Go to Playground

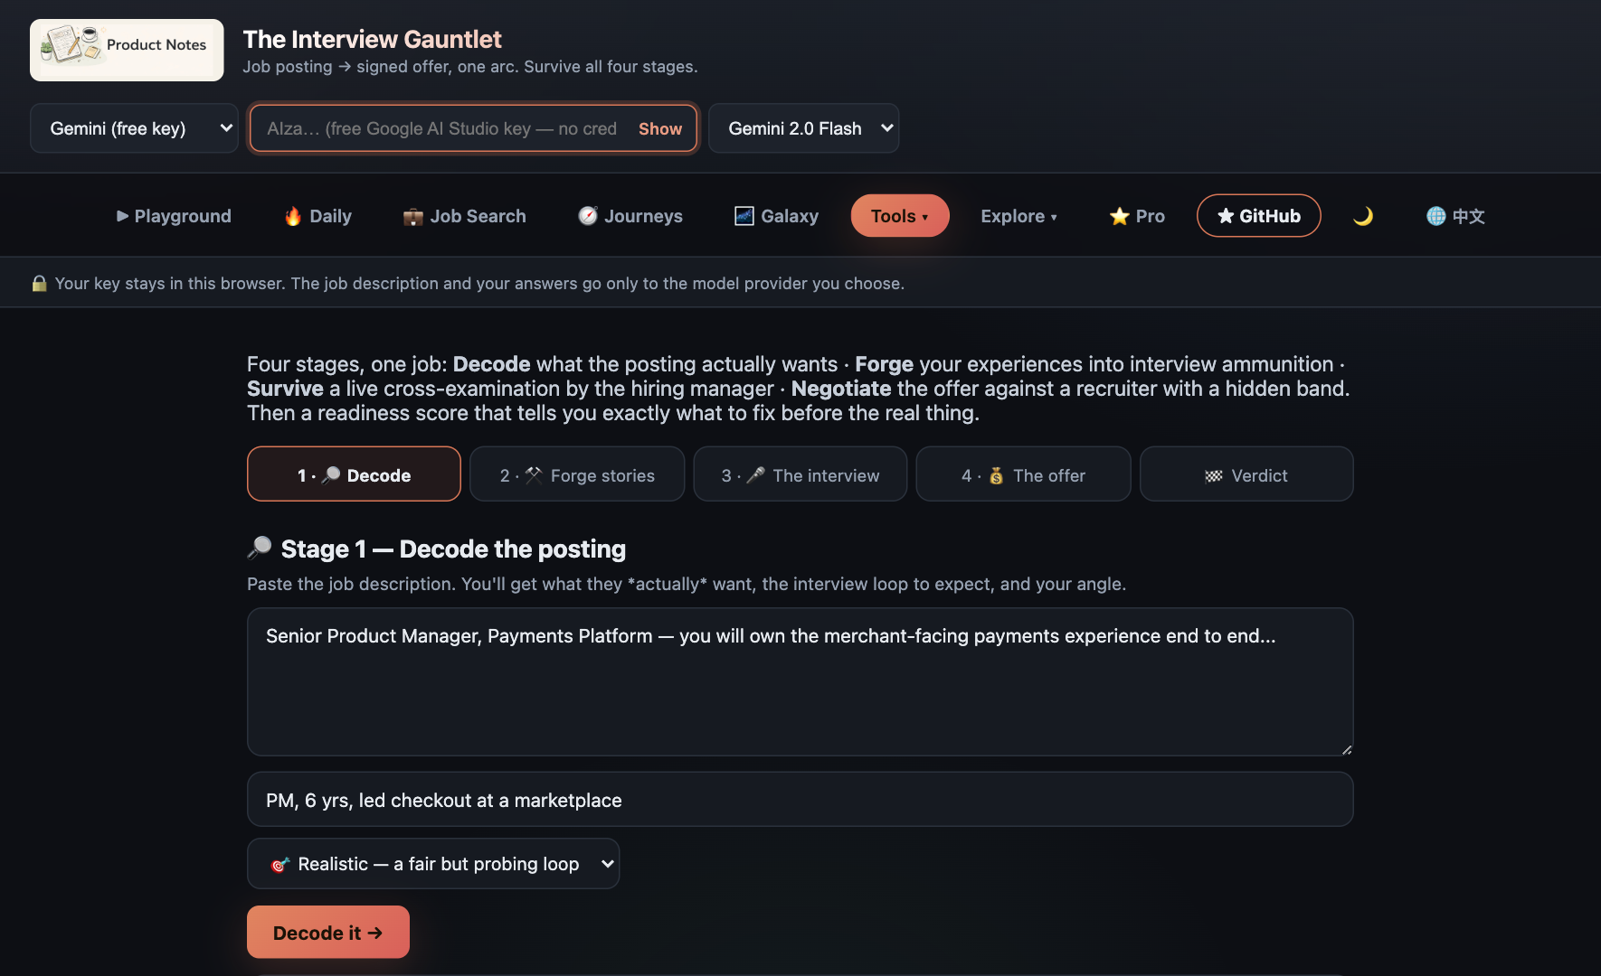tap(174, 216)
